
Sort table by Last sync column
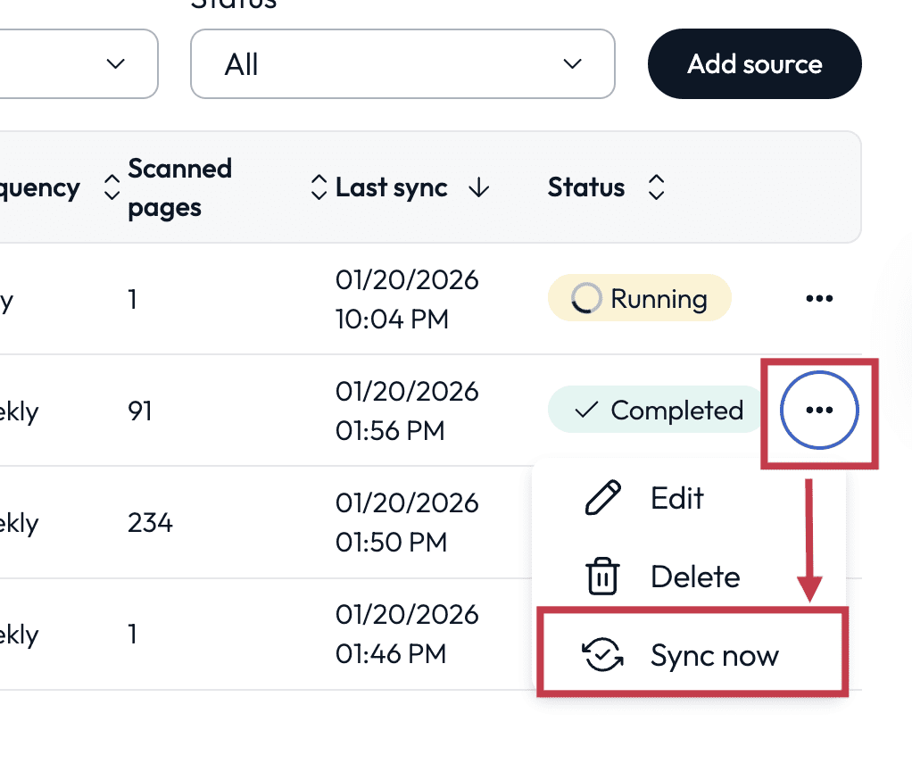click(x=392, y=187)
